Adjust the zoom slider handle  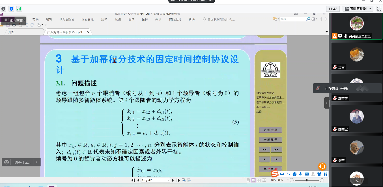pyautogui.click(x=307, y=180)
